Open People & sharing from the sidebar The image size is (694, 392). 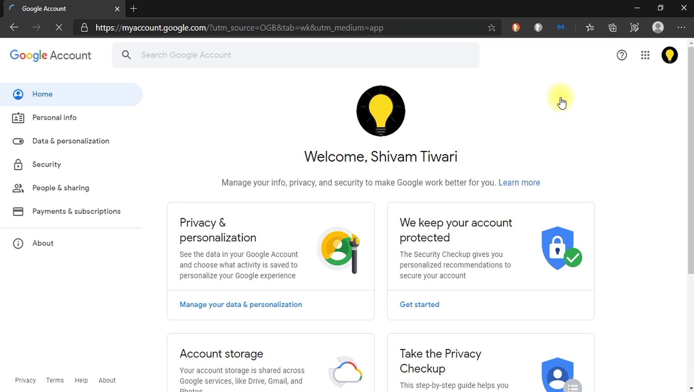[x=60, y=188]
